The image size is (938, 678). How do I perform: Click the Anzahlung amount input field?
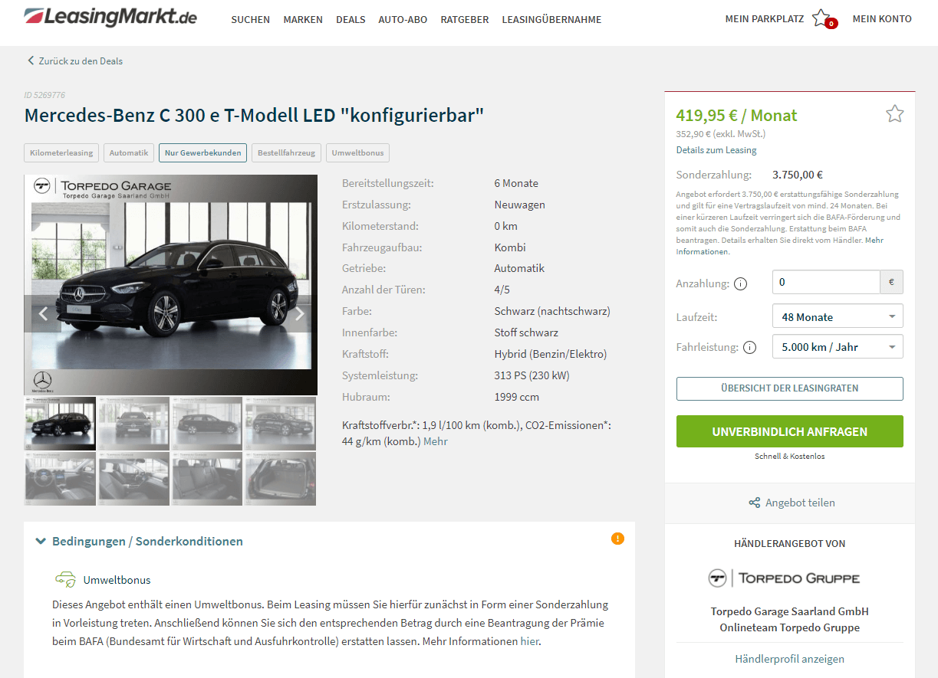826,282
